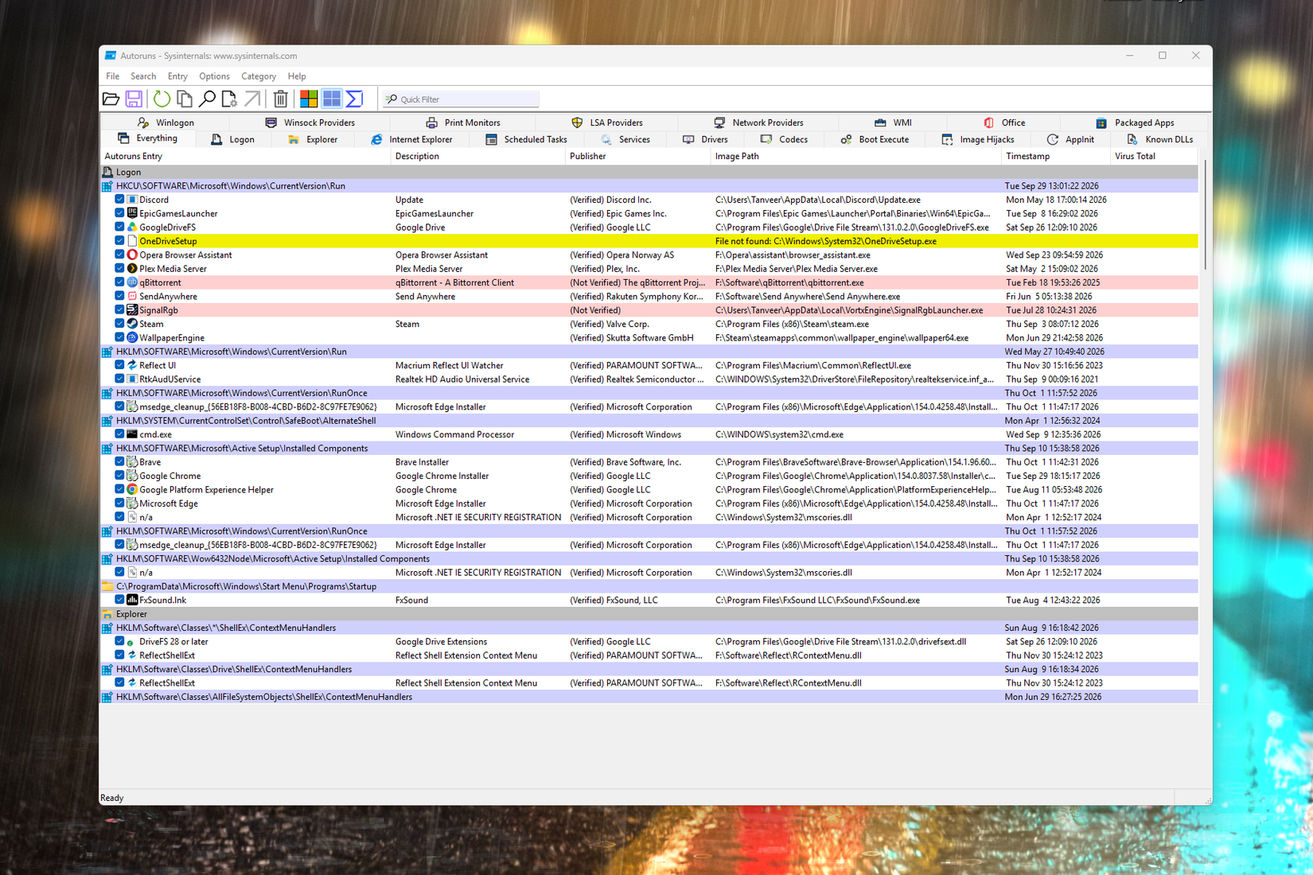Click the Copy icon in toolbar
This screenshot has width=1313, height=875.
(x=185, y=99)
